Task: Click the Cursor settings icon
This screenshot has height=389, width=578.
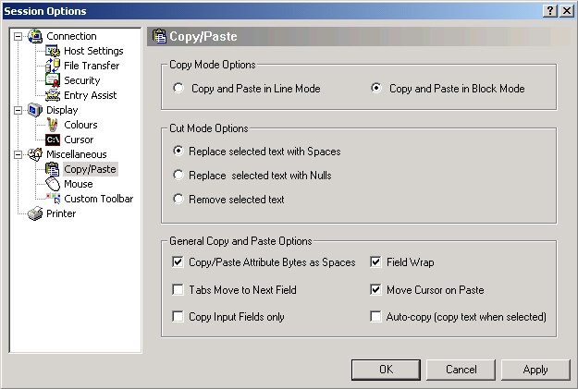Action: pyautogui.click(x=53, y=140)
